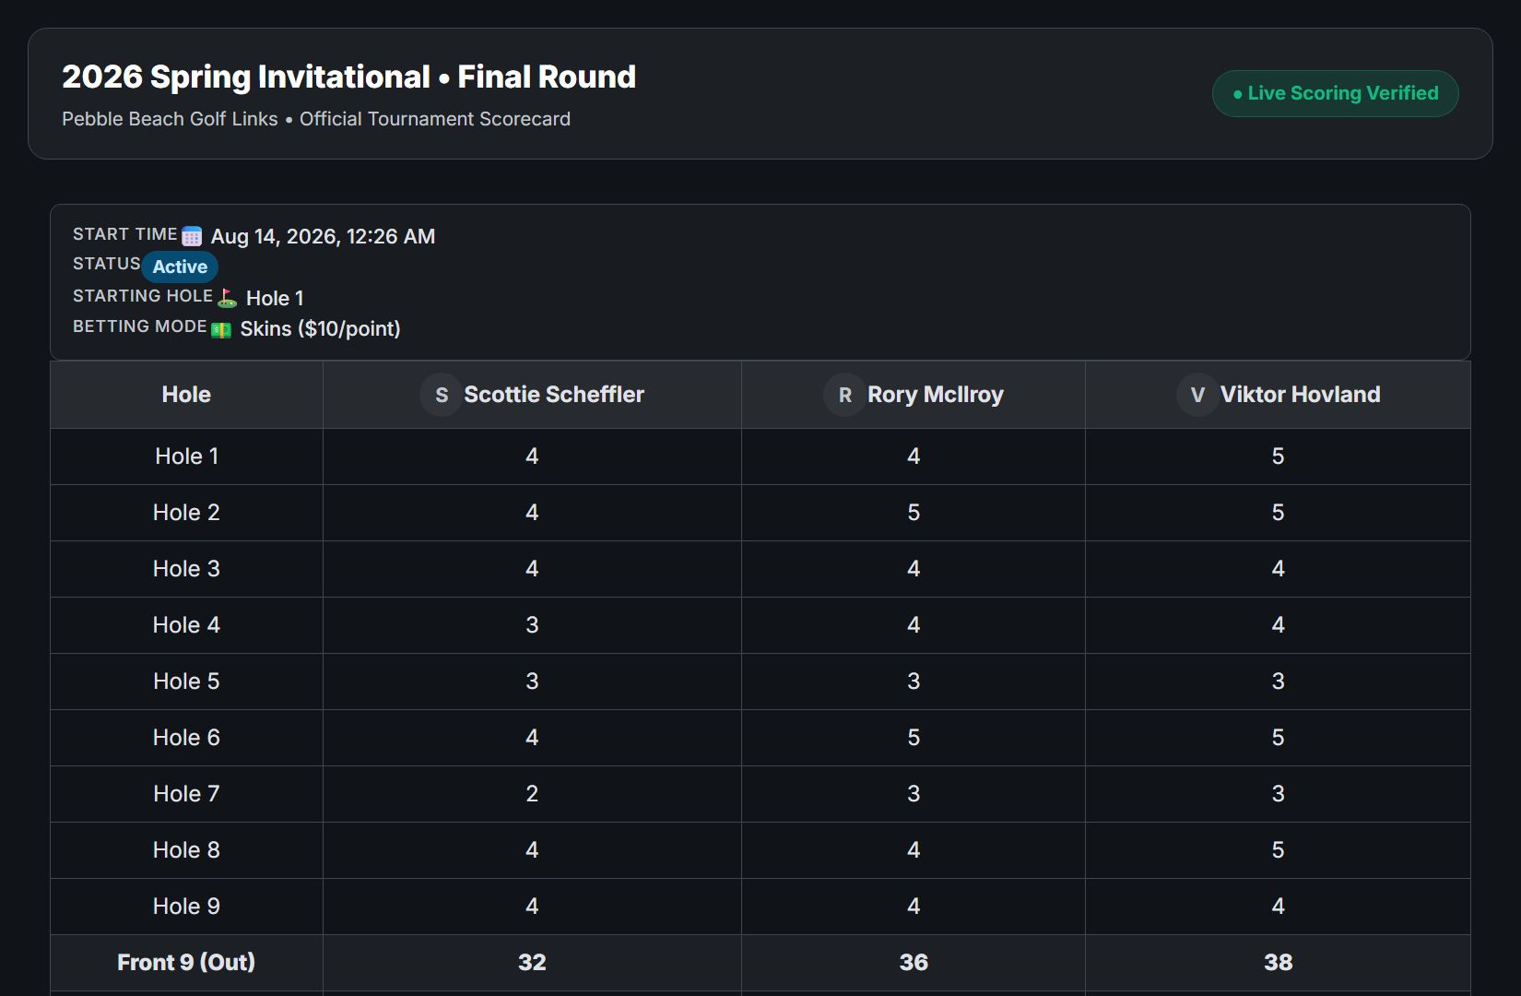
Task: Click the START TIME label
Action: [x=124, y=234]
